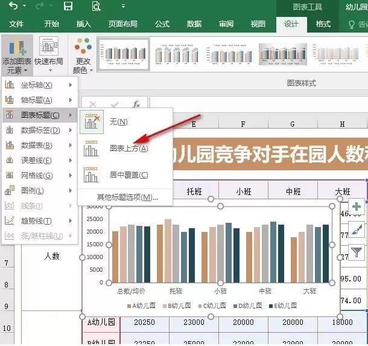This screenshot has width=368, height=346.
Task: Click the 数据标签 menu icon
Action: (10, 130)
